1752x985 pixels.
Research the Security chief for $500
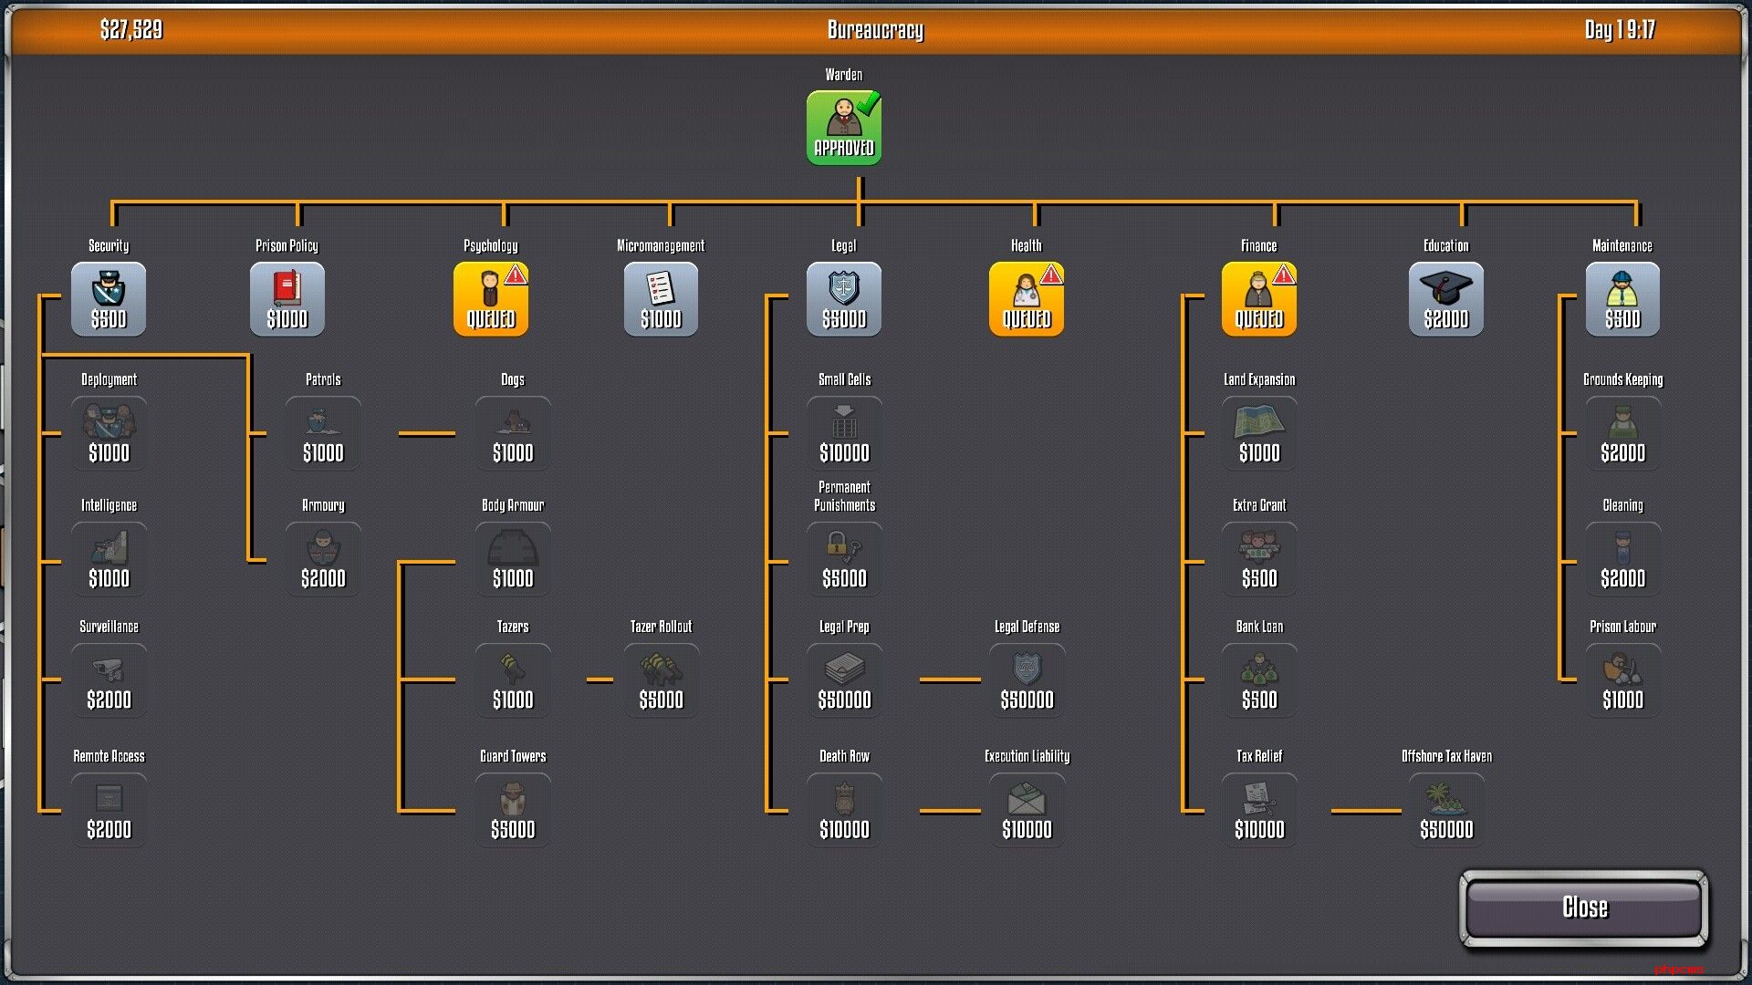(x=109, y=299)
